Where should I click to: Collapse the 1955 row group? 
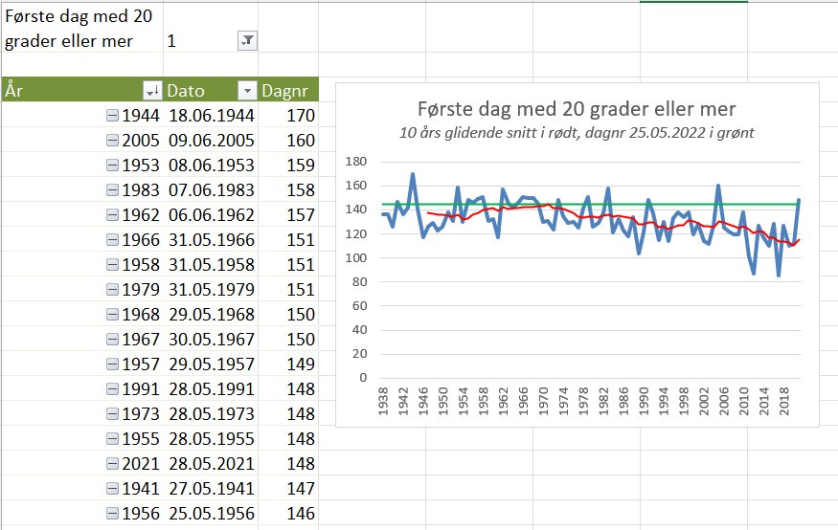pos(112,439)
